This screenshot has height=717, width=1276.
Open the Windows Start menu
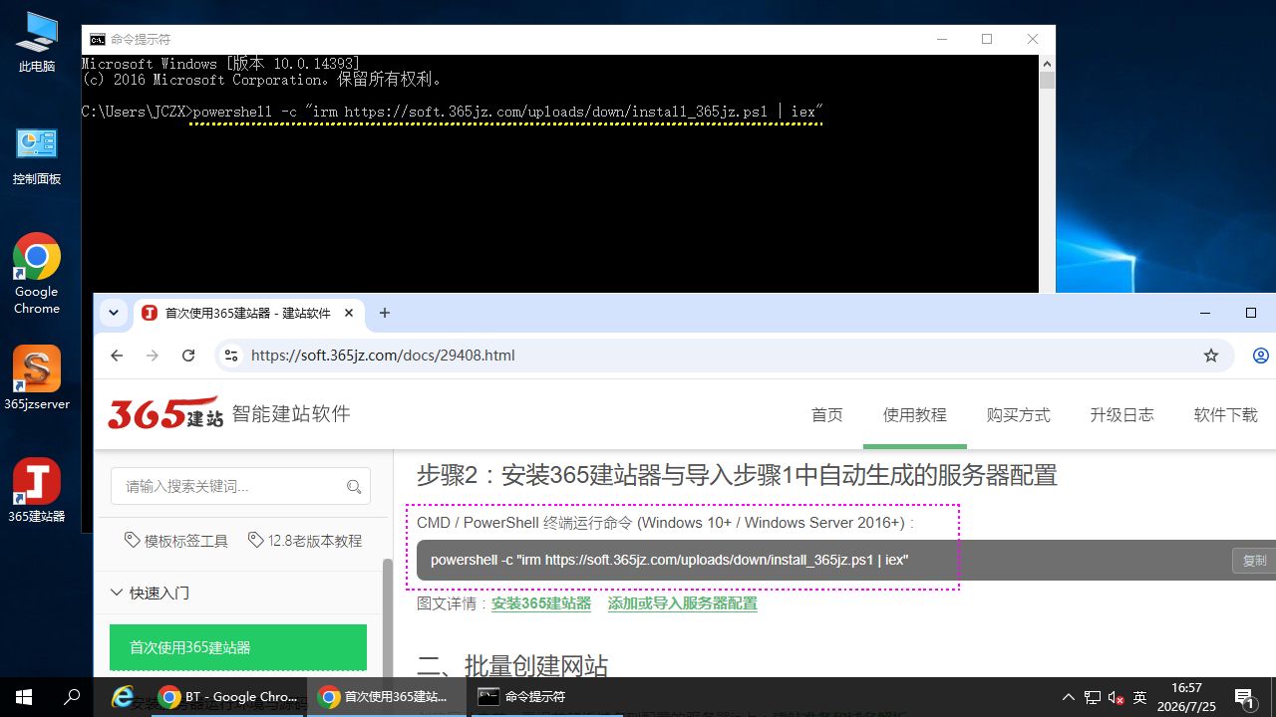coord(24,697)
